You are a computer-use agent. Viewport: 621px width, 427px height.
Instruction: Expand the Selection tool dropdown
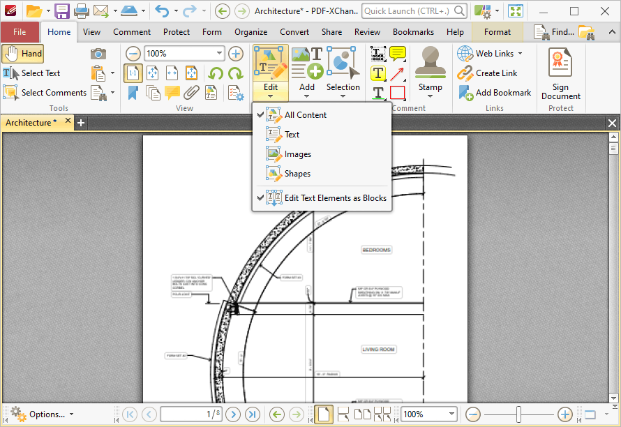(343, 96)
